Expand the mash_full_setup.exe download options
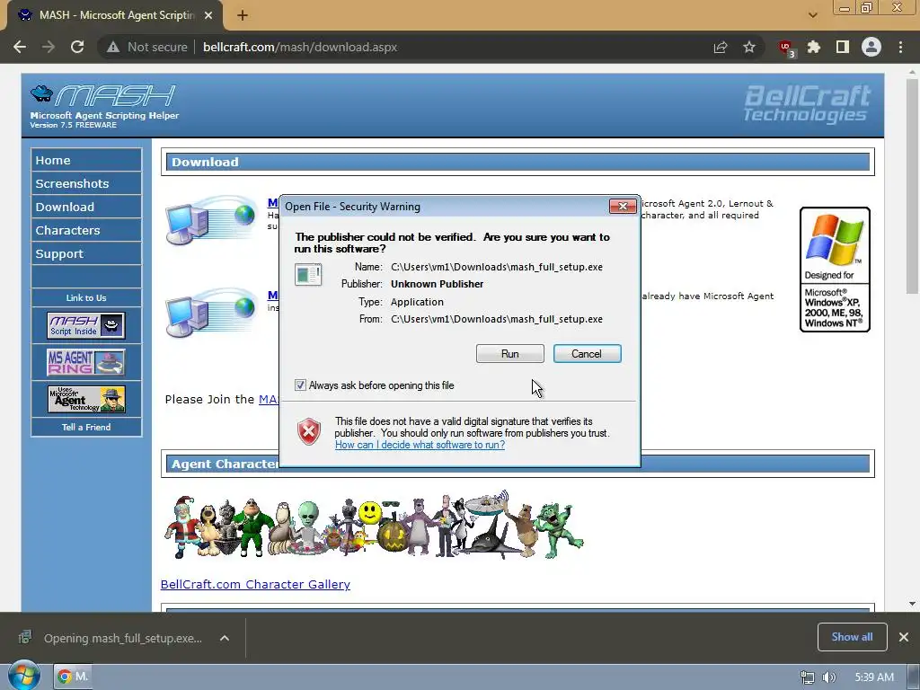The width and height of the screenshot is (920, 690). point(224,638)
